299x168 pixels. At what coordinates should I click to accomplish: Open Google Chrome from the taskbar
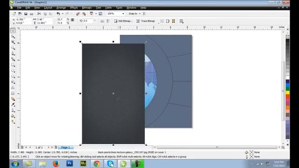97,164
